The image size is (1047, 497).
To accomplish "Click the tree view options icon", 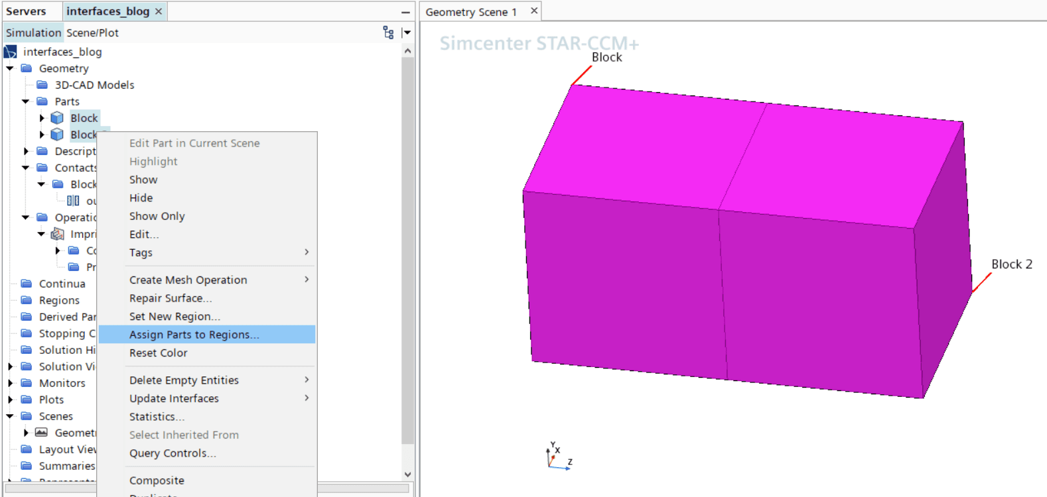I will tap(388, 32).
